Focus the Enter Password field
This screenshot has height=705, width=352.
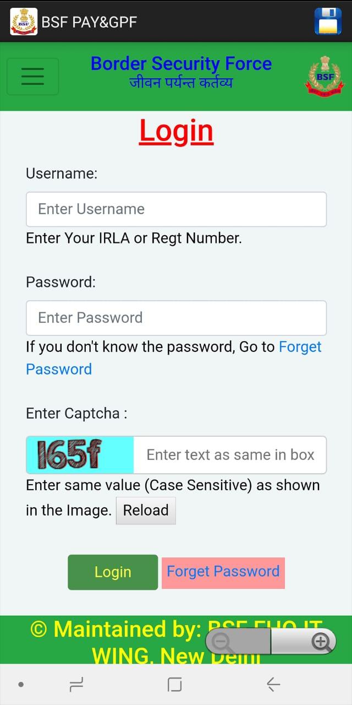176,318
